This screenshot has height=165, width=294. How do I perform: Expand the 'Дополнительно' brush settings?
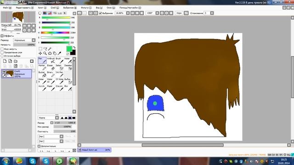click(39, 146)
